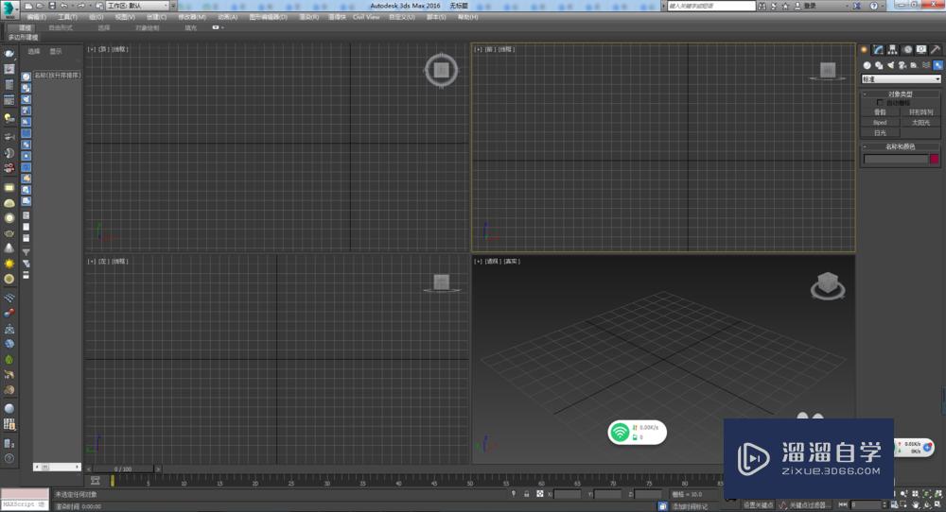Switch to the Motion panel tab

pyautogui.click(x=906, y=49)
